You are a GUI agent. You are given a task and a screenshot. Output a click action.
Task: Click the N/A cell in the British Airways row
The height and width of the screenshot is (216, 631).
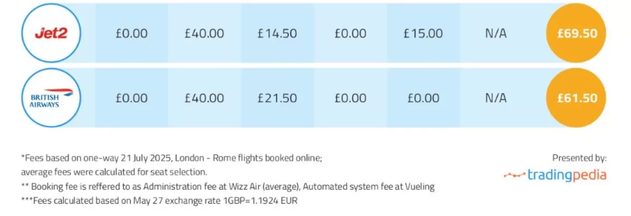(496, 98)
